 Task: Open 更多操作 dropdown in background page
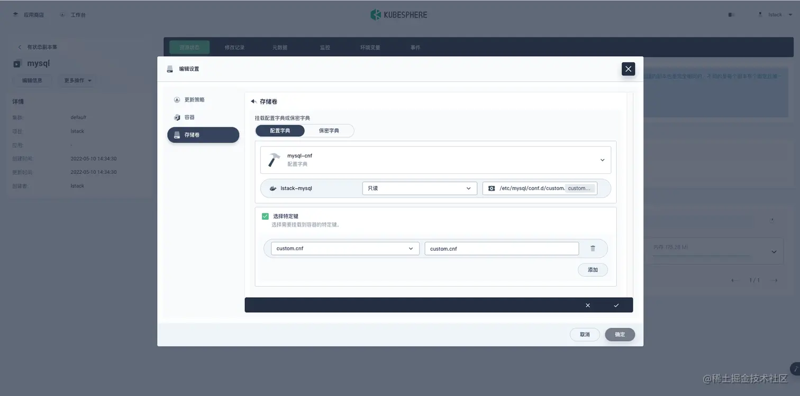click(78, 81)
